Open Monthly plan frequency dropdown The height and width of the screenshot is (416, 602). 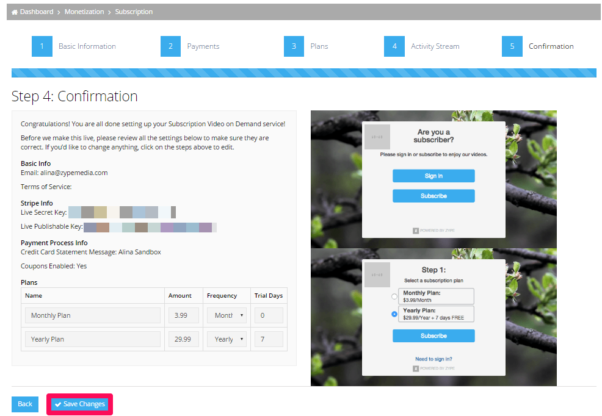[x=227, y=315]
